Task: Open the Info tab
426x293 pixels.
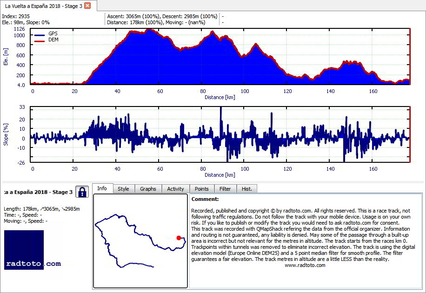Action: point(102,188)
